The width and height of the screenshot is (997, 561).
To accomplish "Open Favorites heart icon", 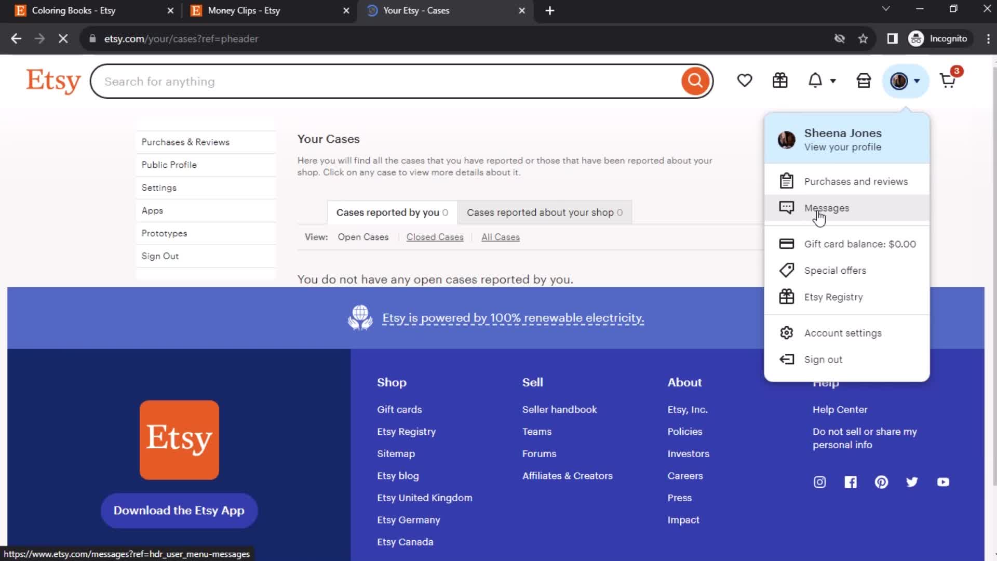I will click(745, 81).
